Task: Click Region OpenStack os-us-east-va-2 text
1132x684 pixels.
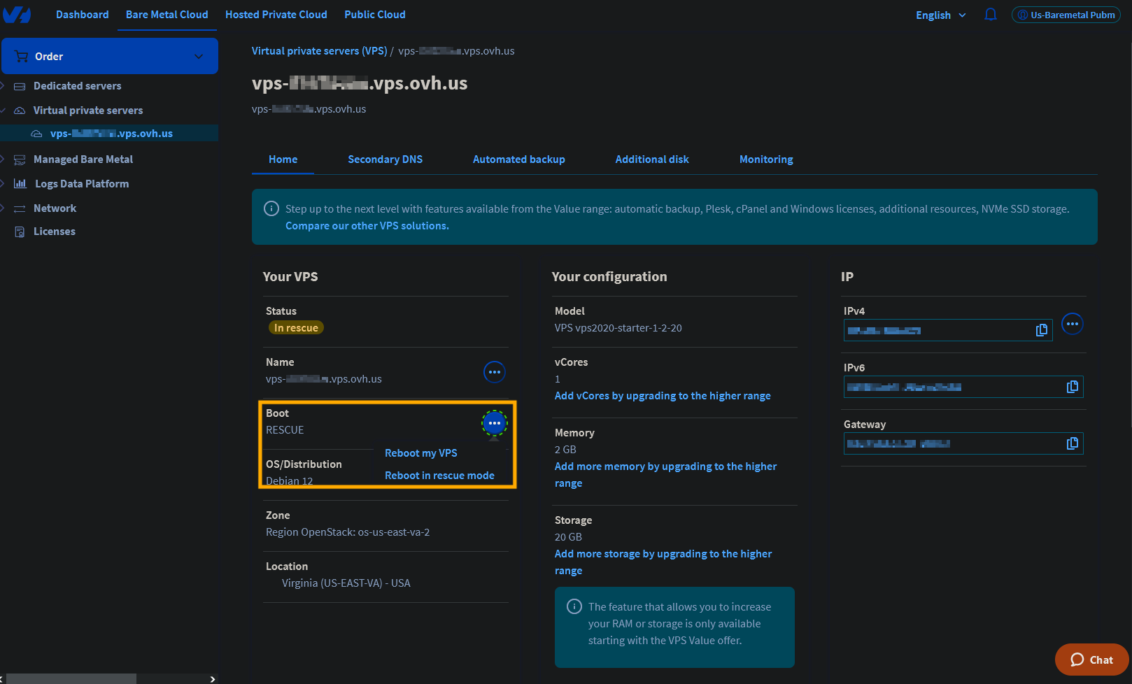Action: tap(348, 532)
